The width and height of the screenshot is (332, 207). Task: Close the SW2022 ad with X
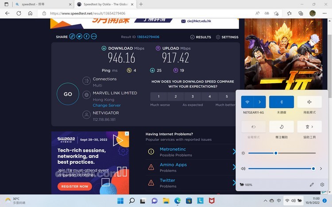pyautogui.click(x=127, y=134)
